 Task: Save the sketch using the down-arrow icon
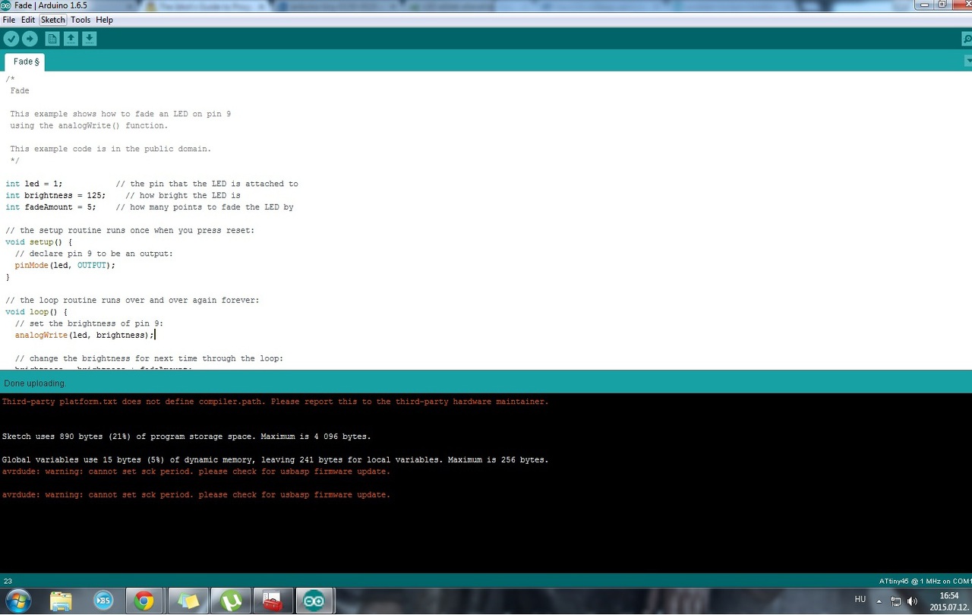pos(89,39)
